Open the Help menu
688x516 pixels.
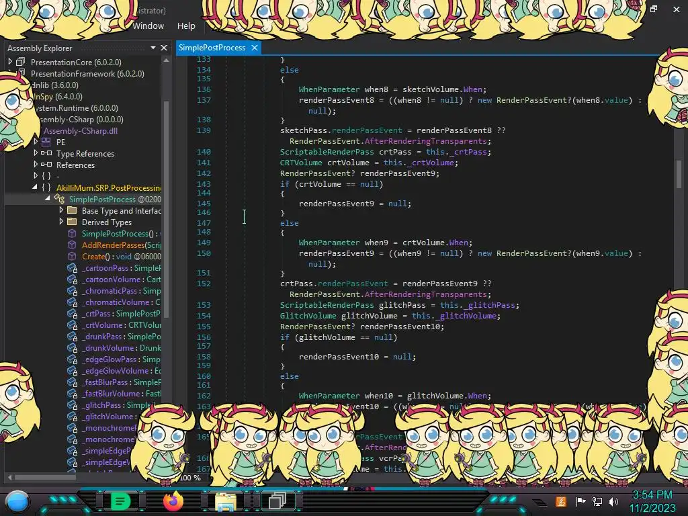click(186, 26)
